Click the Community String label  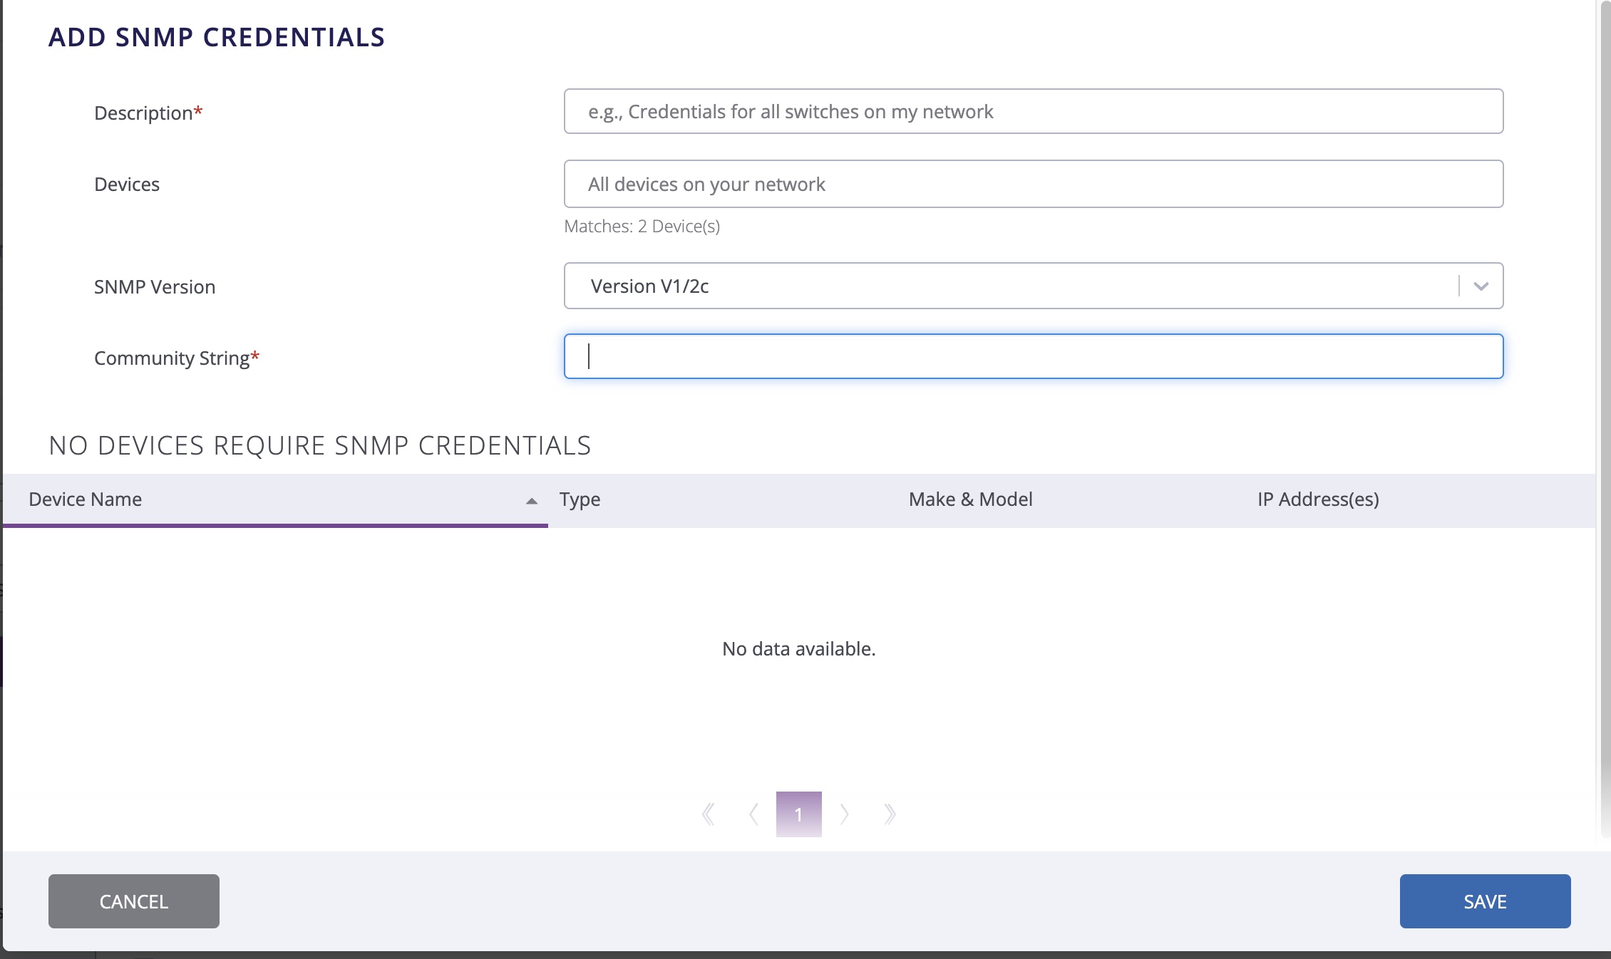[172, 358]
